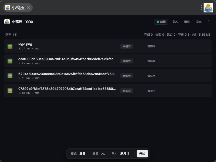The width and height of the screenshot is (216, 162).
Task: Click 导入 to import images
Action: click(175, 22)
